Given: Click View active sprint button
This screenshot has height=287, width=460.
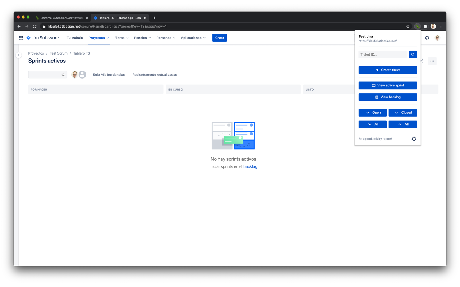Looking at the screenshot, I should (388, 85).
